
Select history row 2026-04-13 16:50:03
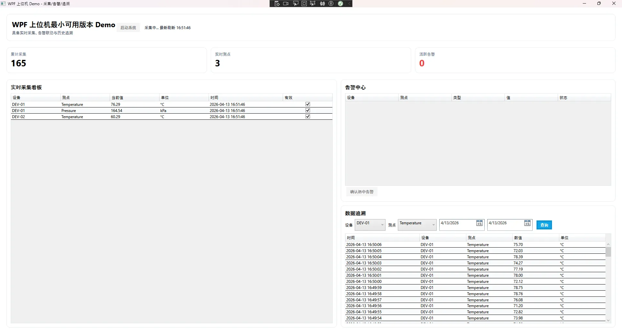click(x=475, y=263)
